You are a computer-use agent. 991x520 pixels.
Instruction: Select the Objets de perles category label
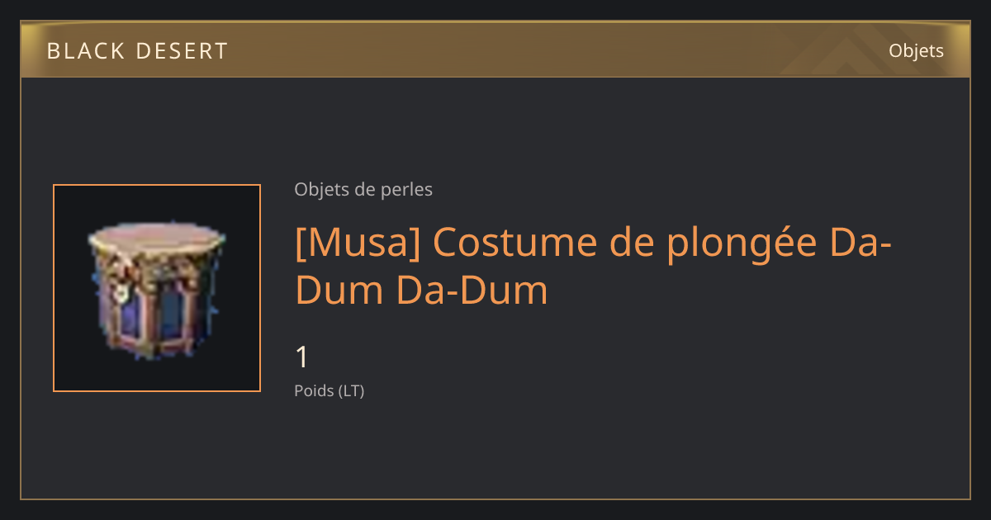pos(363,189)
